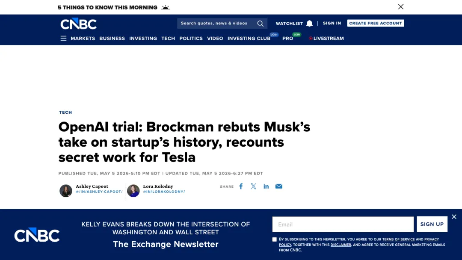Close the 5 Things morning bar
This screenshot has height=260, width=462.
(x=401, y=7)
